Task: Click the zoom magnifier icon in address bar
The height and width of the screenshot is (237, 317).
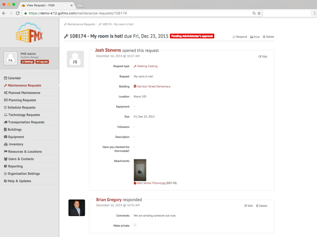Action: click(x=254, y=13)
